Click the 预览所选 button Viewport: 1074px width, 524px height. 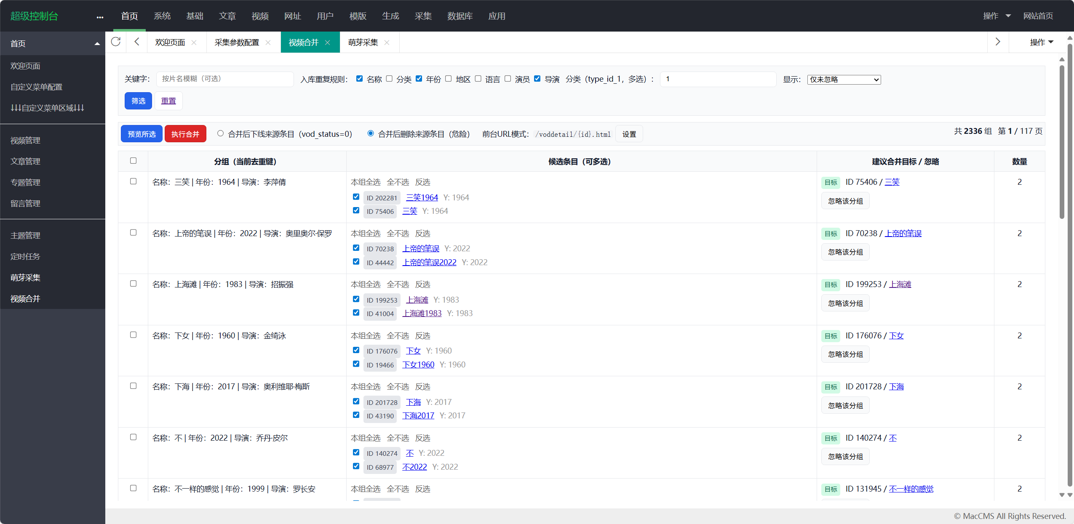tap(142, 134)
